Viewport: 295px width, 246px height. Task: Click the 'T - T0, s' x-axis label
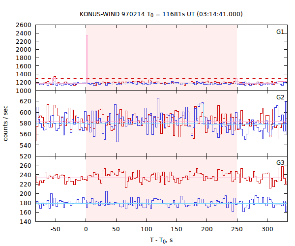(161, 240)
